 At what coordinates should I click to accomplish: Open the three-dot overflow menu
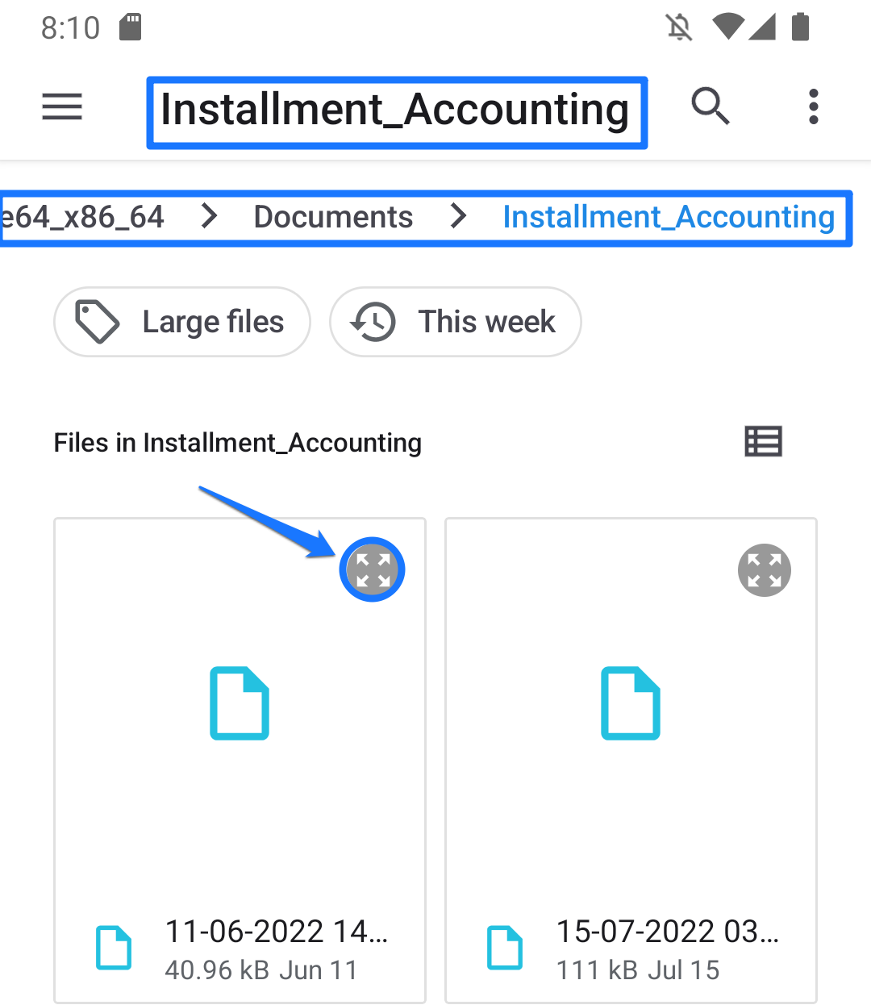pos(813,106)
